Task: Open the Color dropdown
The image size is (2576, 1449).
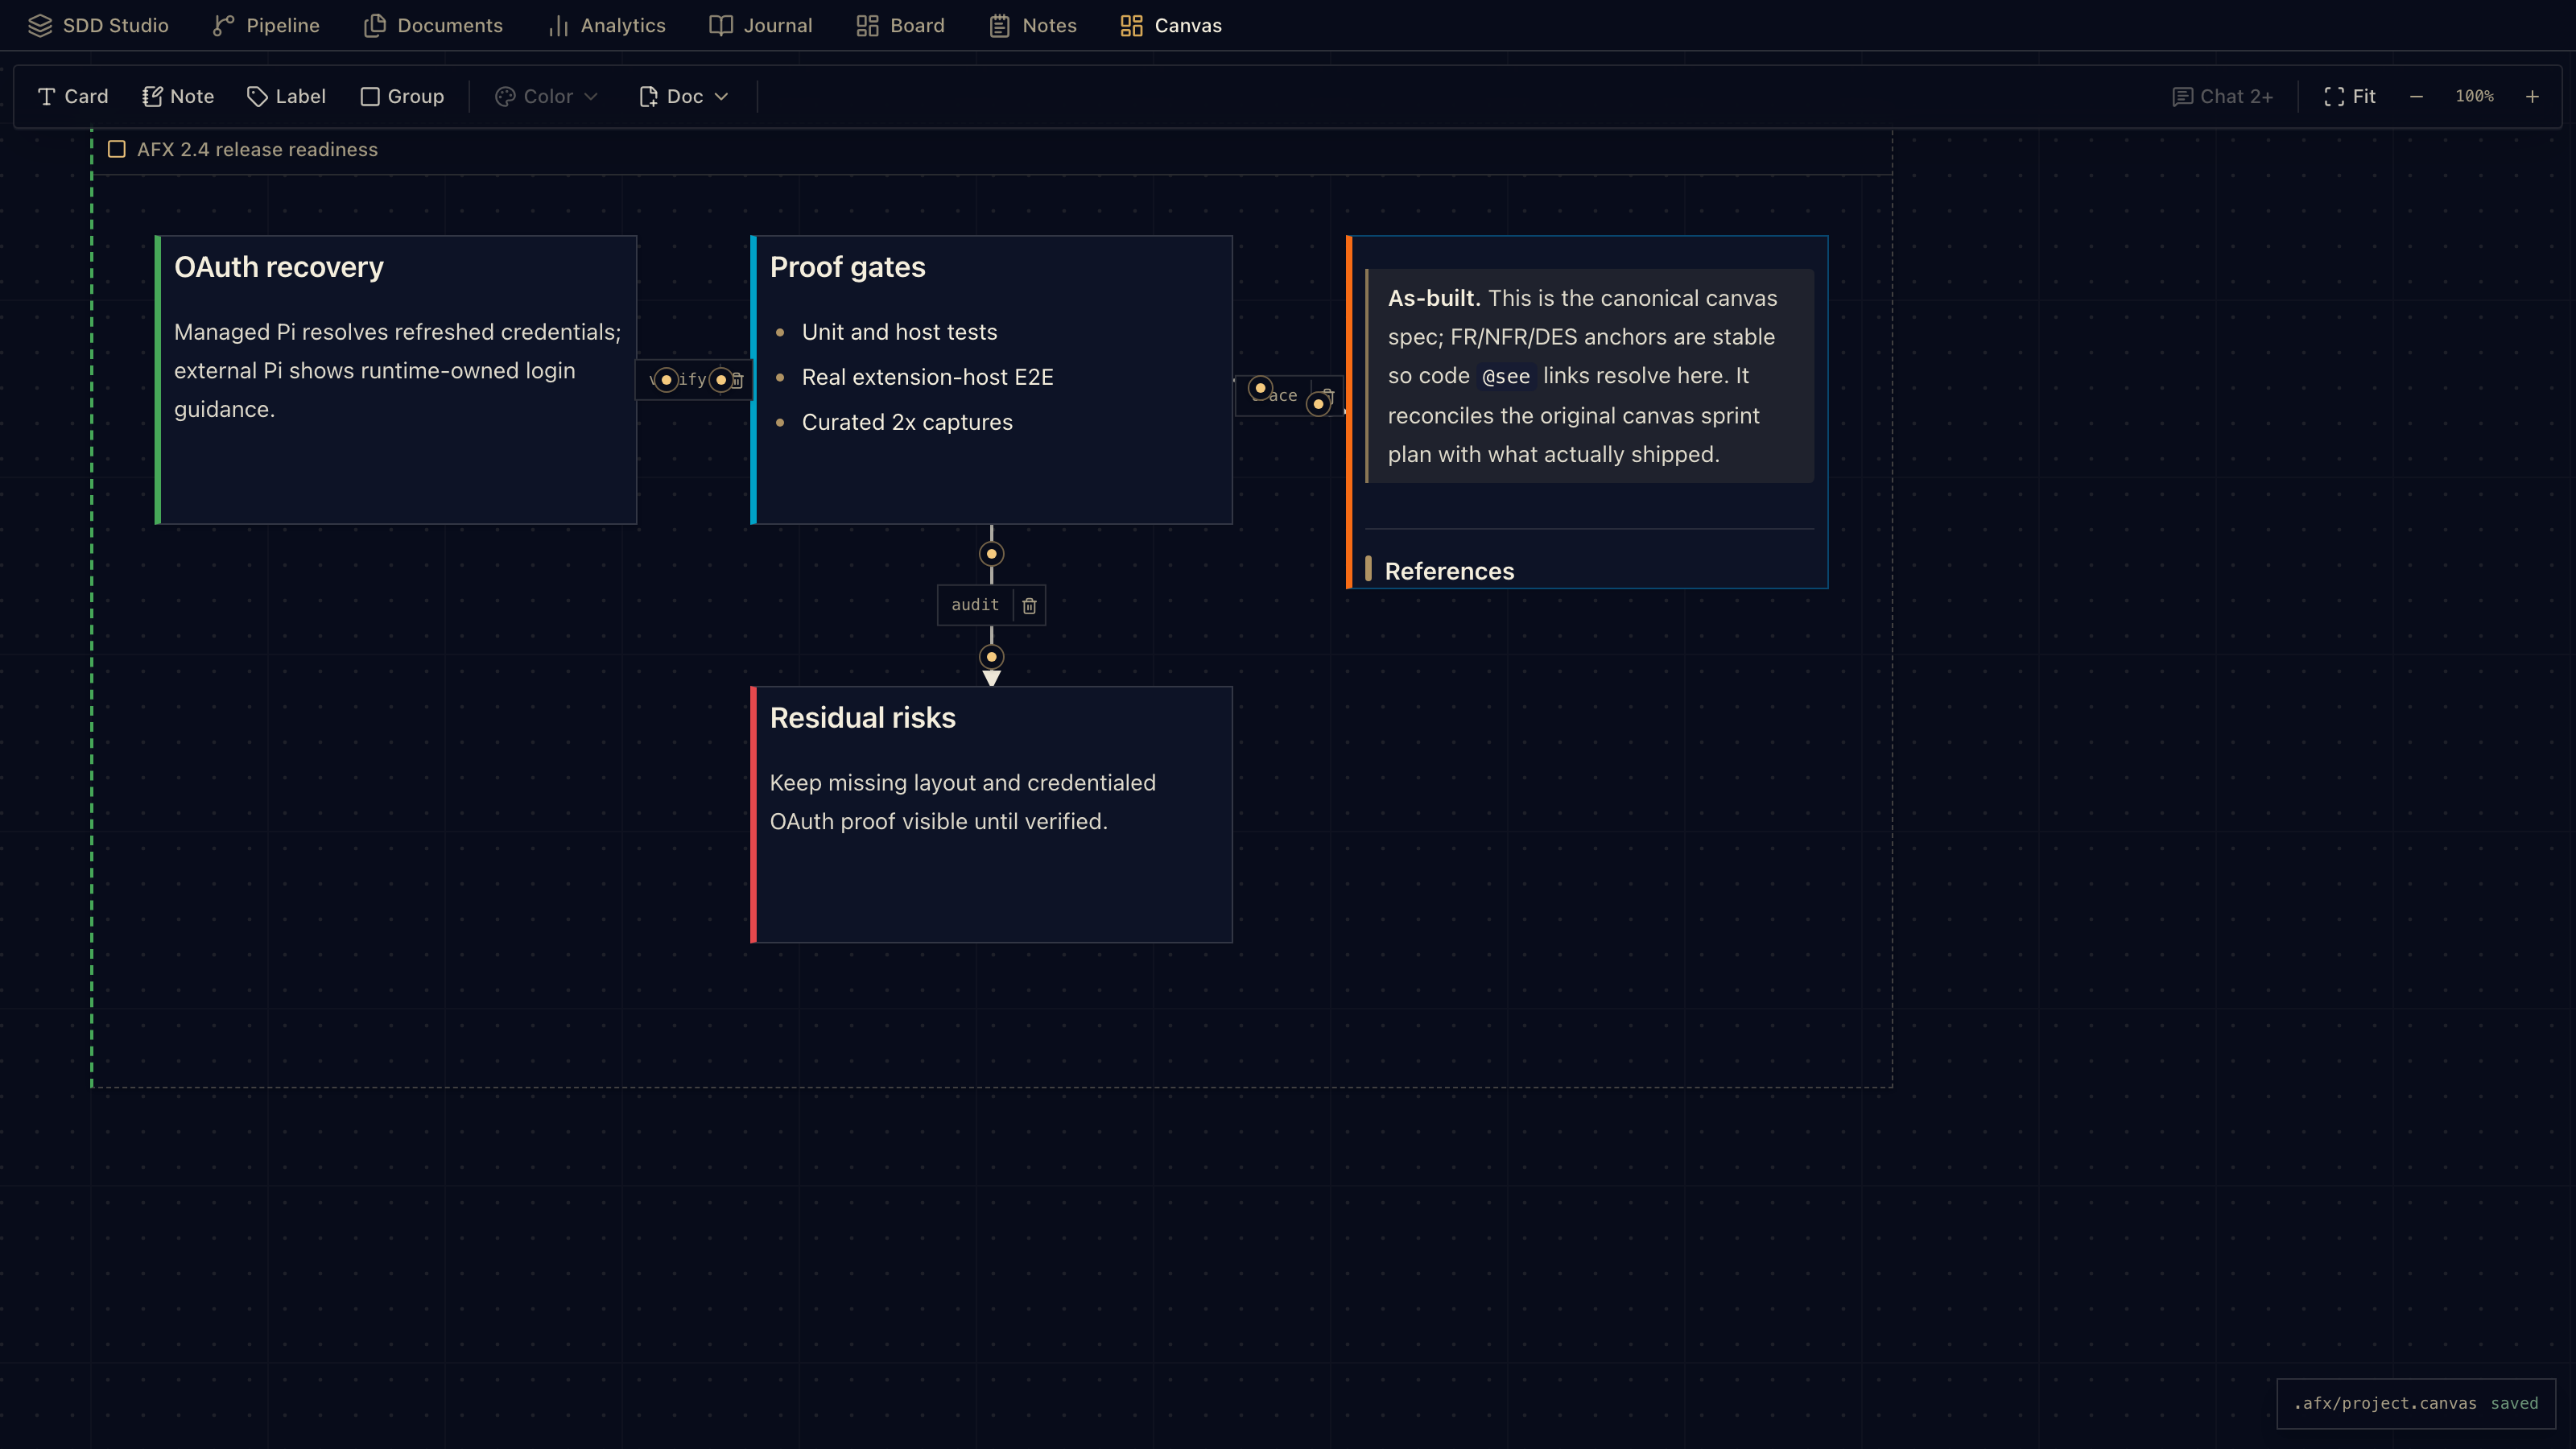Action: point(546,96)
